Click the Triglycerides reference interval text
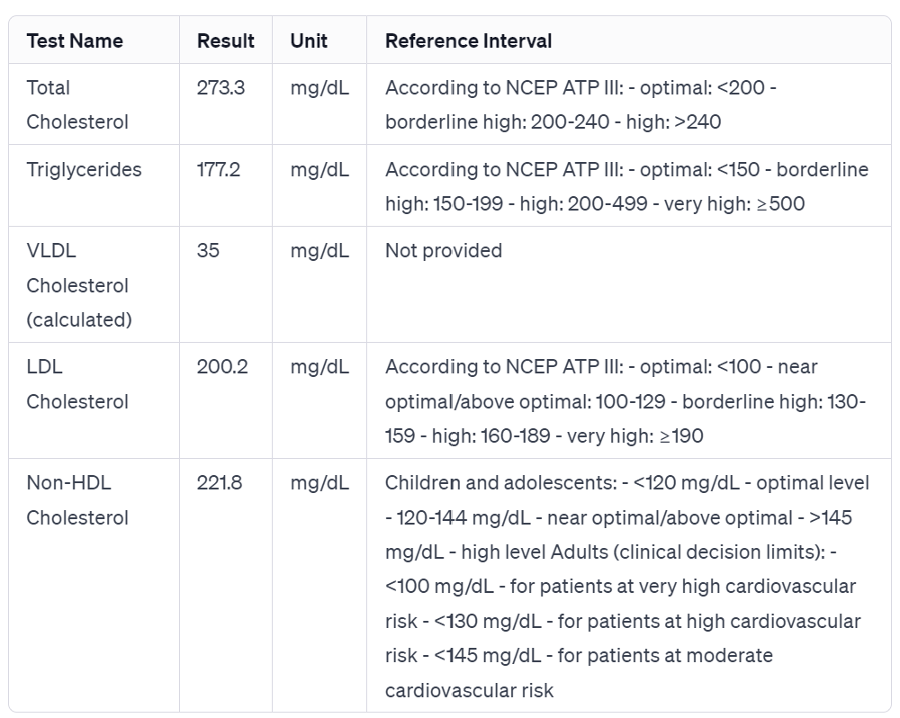This screenshot has height=718, width=900. (626, 186)
